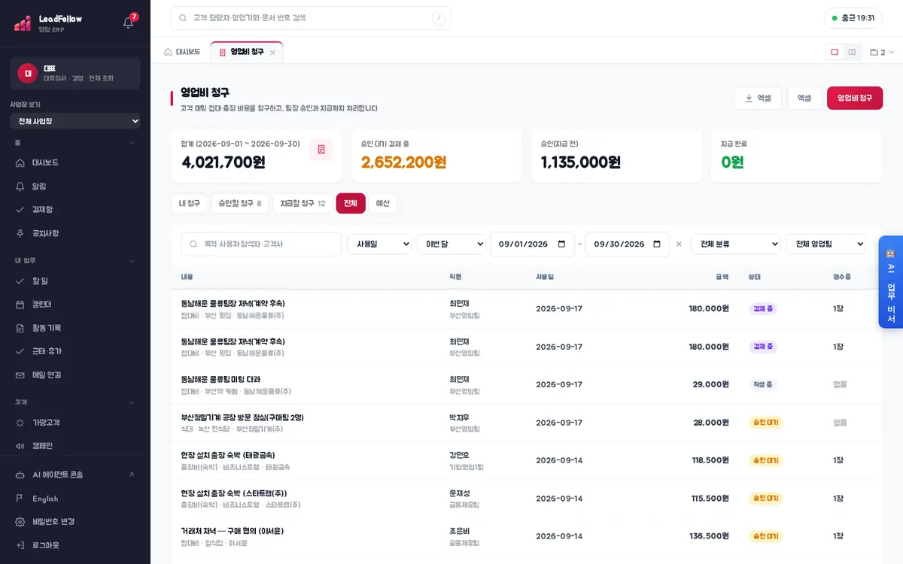Click the global search field for 고객·담당자
Image resolution: width=903 pixels, height=564 pixels.
pyautogui.click(x=311, y=18)
